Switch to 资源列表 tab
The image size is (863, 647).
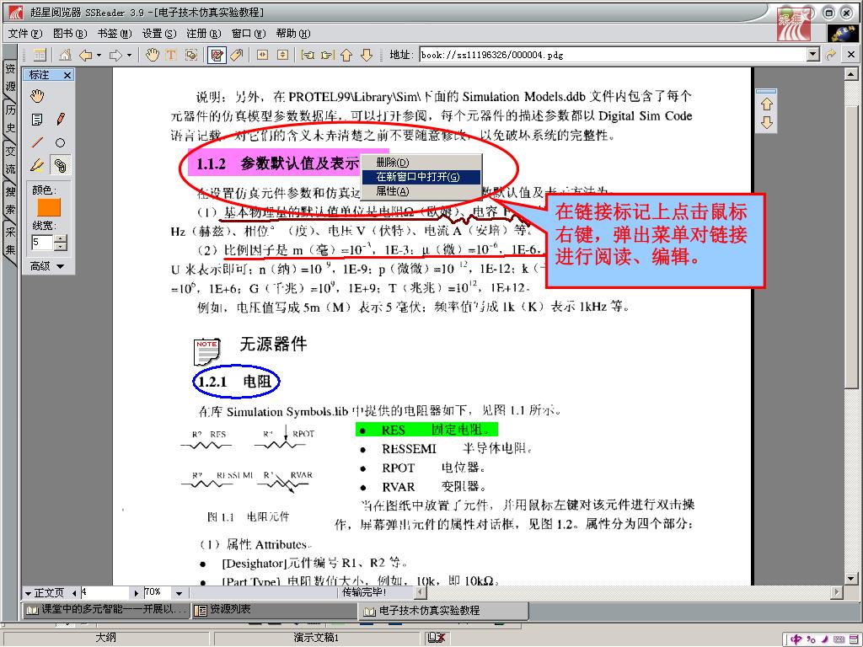click(274, 610)
